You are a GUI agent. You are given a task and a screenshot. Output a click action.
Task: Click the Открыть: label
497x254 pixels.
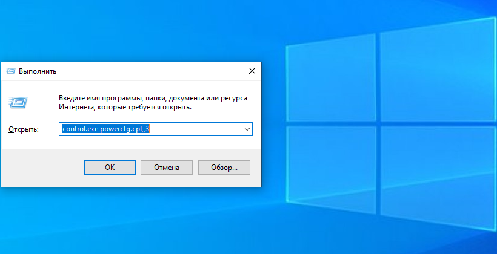point(24,129)
